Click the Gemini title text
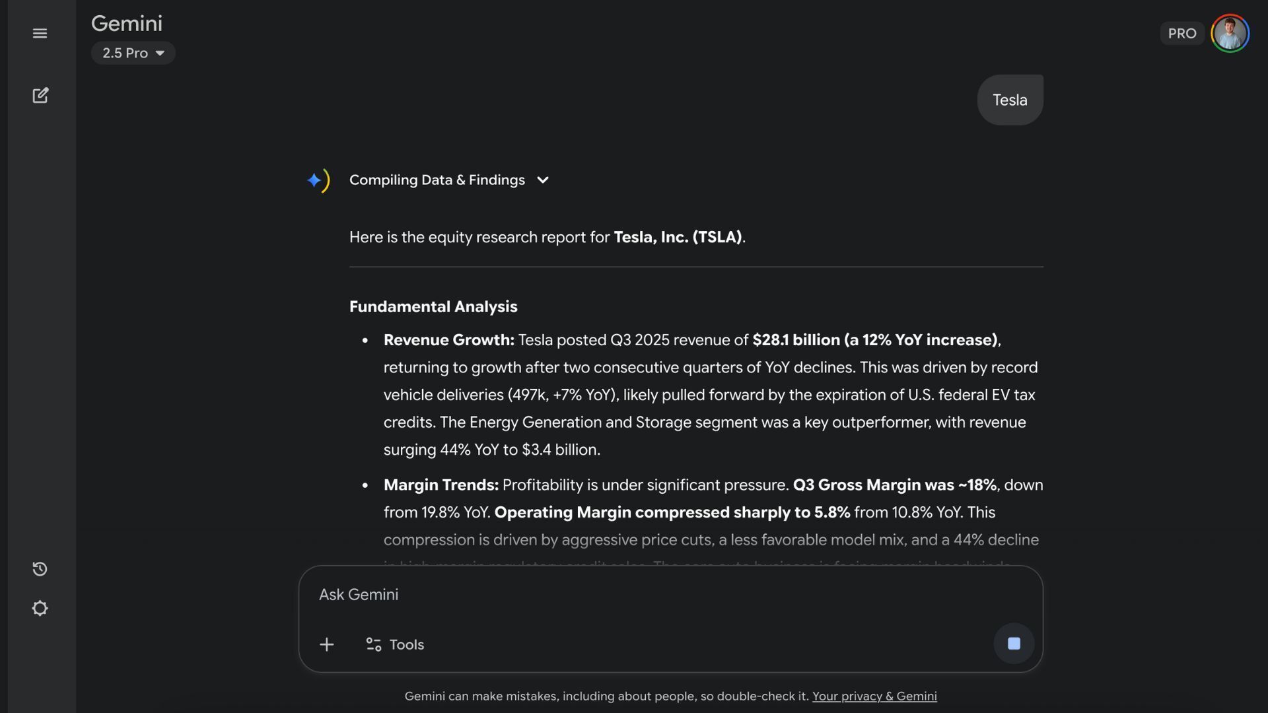 [x=127, y=24]
